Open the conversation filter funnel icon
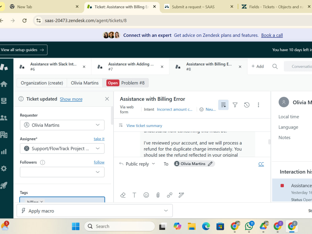312x234 pixels. 235,105
